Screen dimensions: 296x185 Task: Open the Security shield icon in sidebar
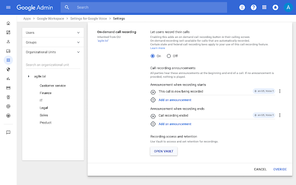(8, 69)
